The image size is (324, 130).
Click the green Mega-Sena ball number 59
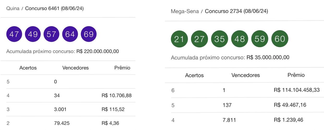(260, 39)
